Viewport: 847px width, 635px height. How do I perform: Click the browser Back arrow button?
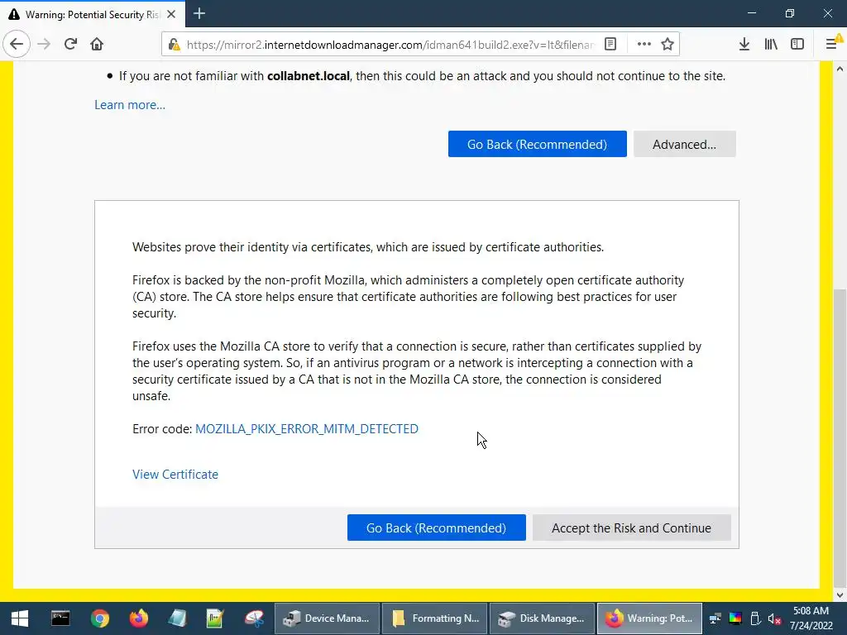[x=17, y=45]
